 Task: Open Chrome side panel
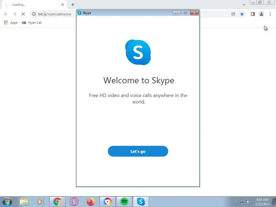pyautogui.click(x=253, y=14)
